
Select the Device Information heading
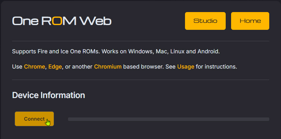pos(48,95)
